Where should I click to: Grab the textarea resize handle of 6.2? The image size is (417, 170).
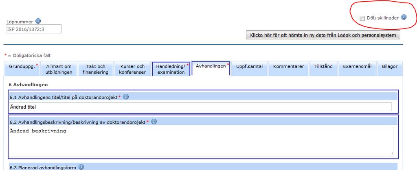[391, 154]
